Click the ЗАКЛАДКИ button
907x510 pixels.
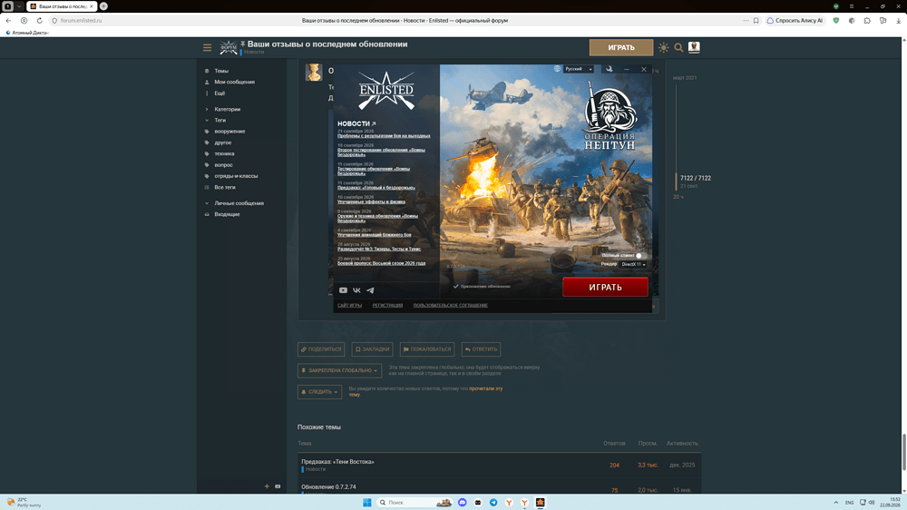(x=372, y=349)
